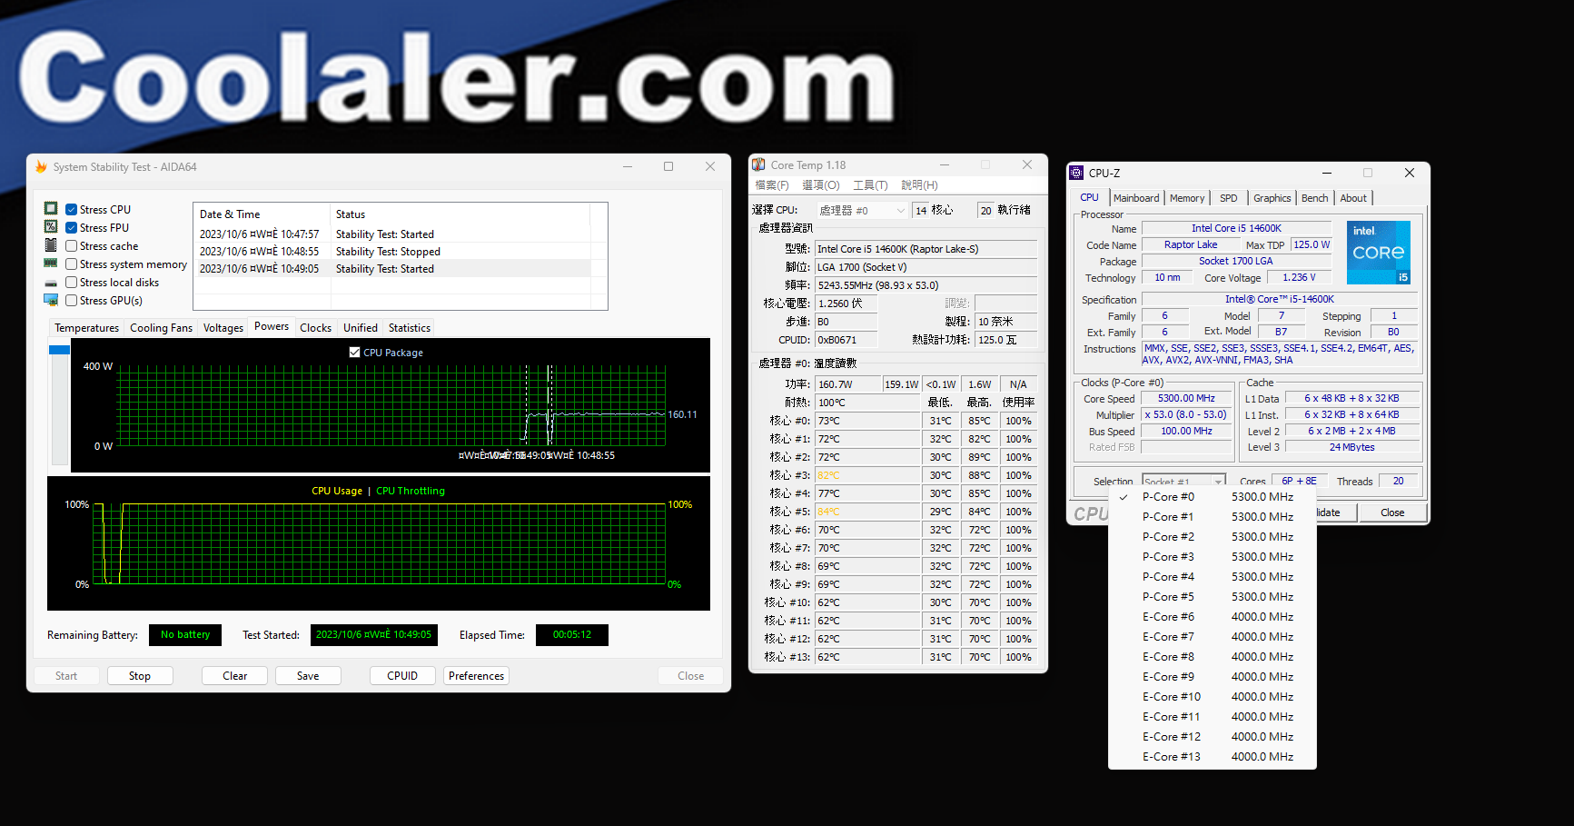This screenshot has height=826, width=1574.
Task: Open the Mainboard tab in CPU-Z
Action: tap(1136, 198)
